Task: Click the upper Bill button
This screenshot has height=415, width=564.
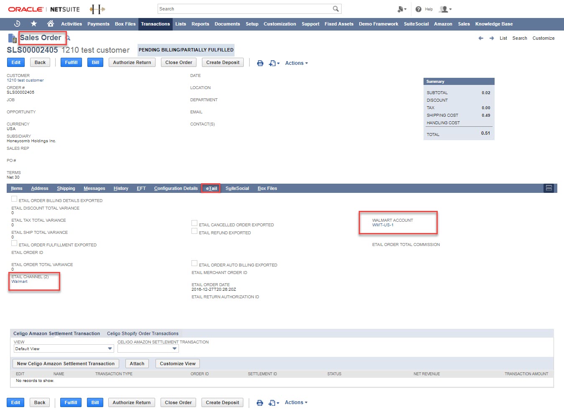Action: pos(95,62)
